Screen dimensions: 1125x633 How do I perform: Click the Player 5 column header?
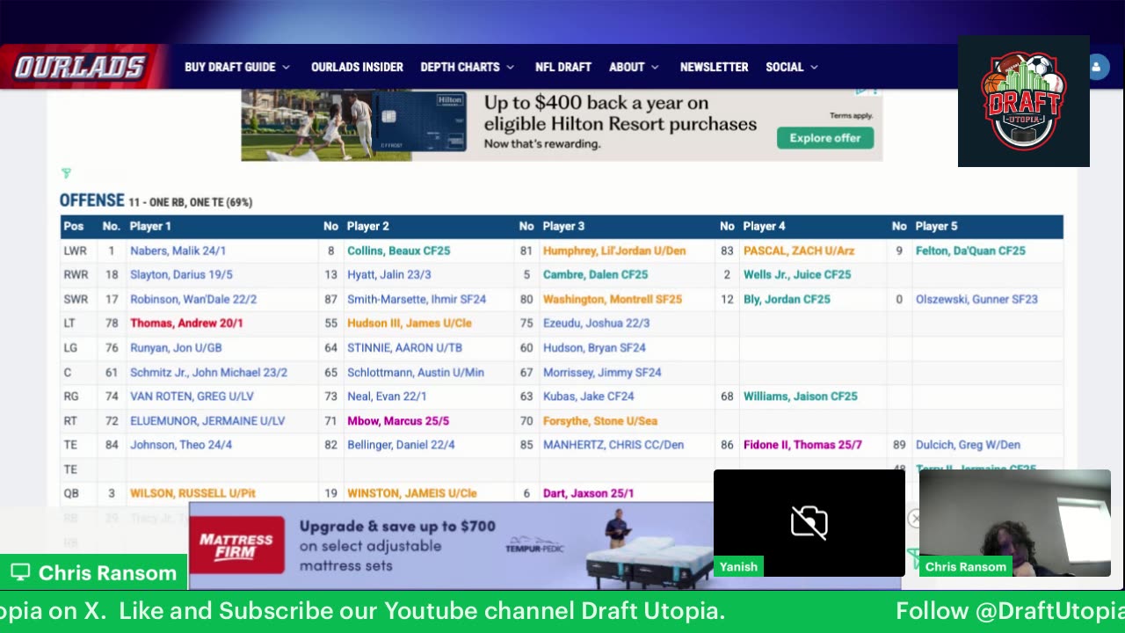pyautogui.click(x=936, y=226)
